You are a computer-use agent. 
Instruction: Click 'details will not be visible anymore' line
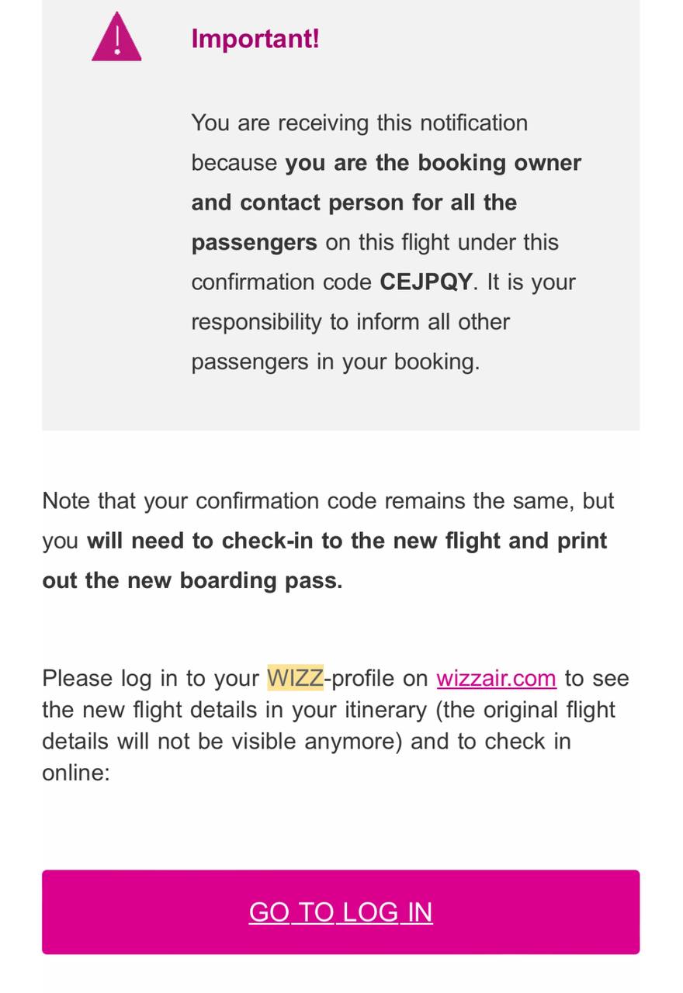pos(307,741)
